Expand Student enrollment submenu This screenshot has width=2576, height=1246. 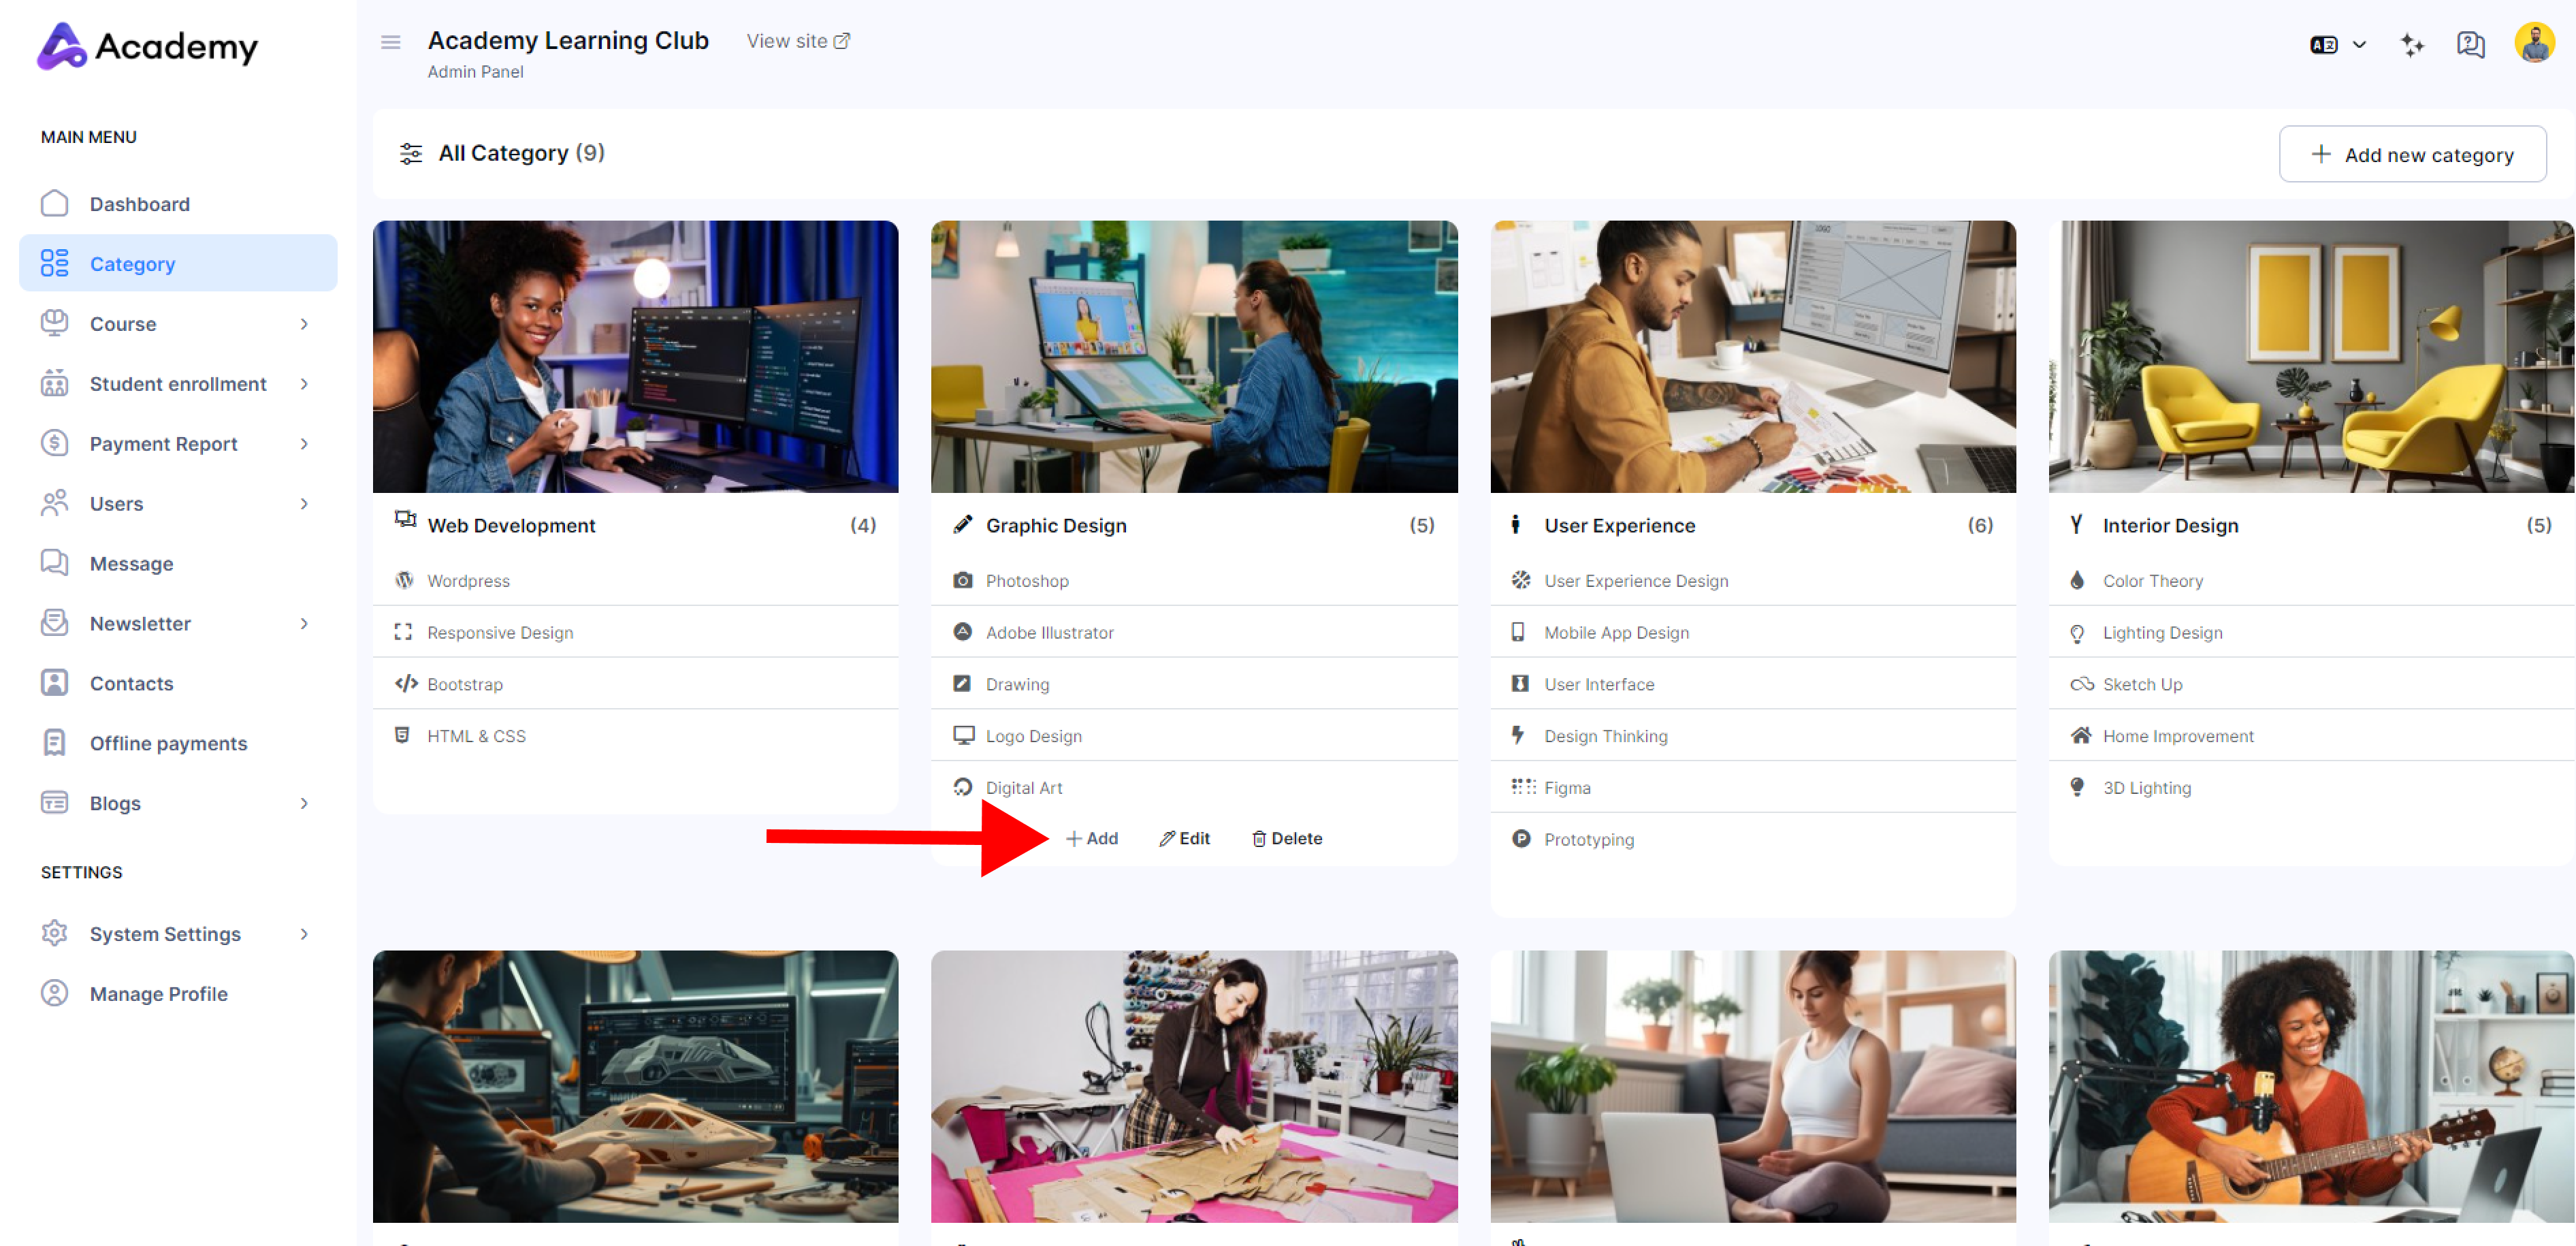coord(304,384)
